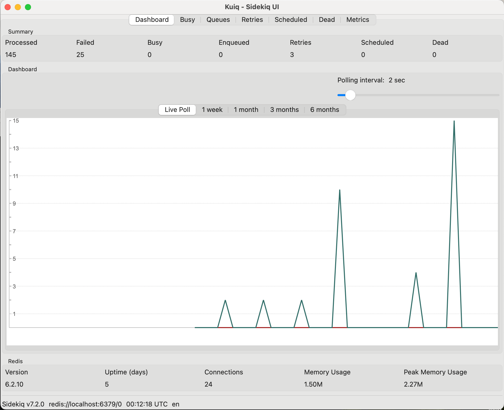Show the 6 months history
The image size is (504, 410).
324,110
